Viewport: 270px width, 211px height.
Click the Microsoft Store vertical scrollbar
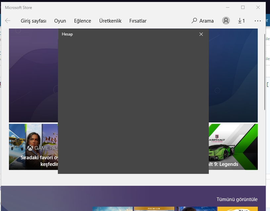coord(265,72)
